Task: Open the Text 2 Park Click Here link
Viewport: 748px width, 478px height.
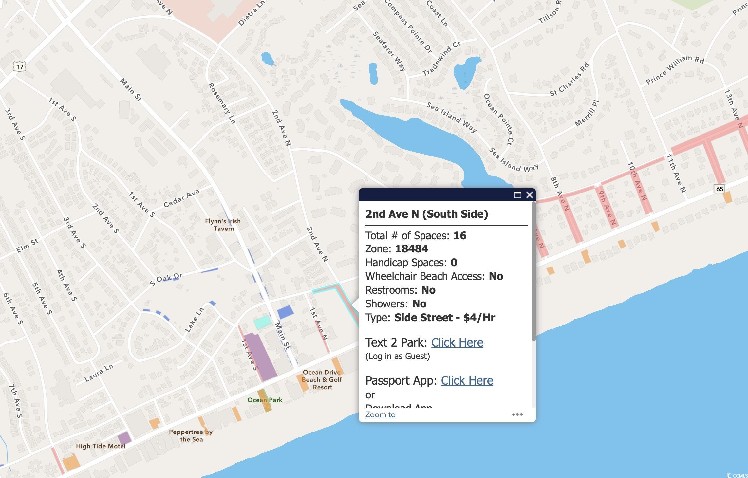Action: point(457,342)
